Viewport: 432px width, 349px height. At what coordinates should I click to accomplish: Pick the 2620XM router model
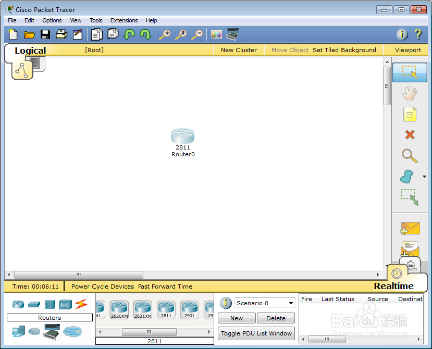coord(119,309)
